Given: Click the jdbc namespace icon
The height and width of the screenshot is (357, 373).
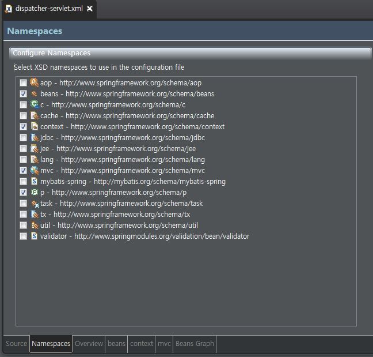Looking at the screenshot, I should coord(35,137).
